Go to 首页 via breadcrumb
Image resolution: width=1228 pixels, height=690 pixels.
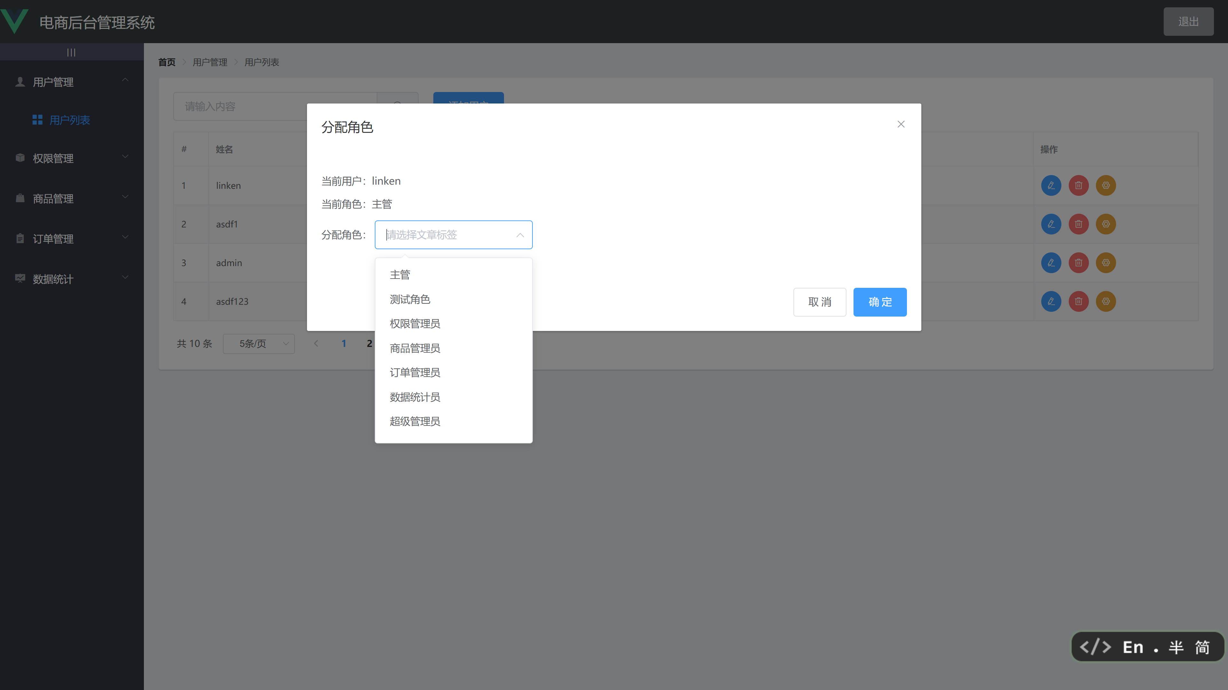coord(166,62)
